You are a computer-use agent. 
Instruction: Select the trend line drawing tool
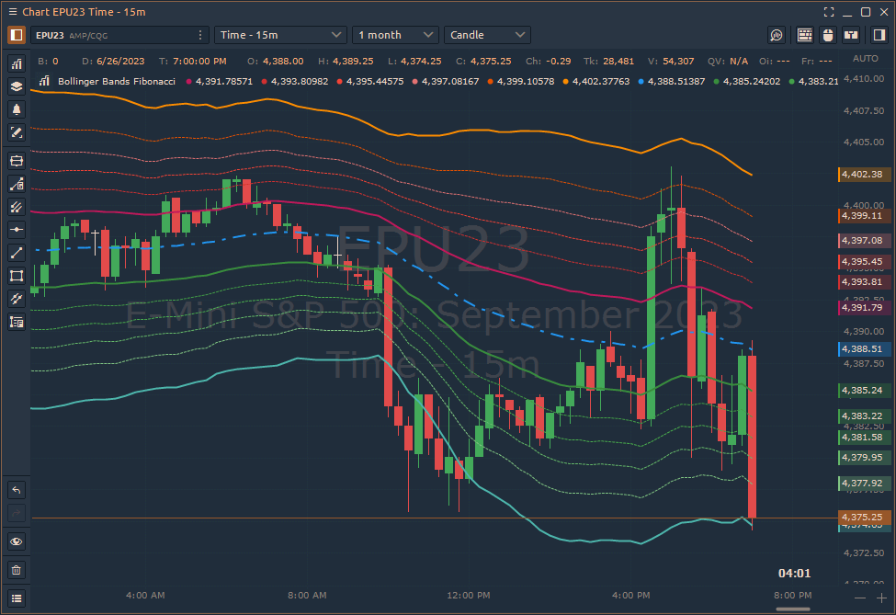[16, 253]
